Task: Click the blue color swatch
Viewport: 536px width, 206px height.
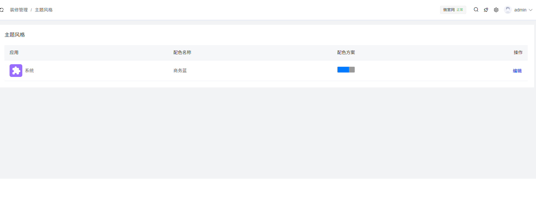Action: coord(343,70)
